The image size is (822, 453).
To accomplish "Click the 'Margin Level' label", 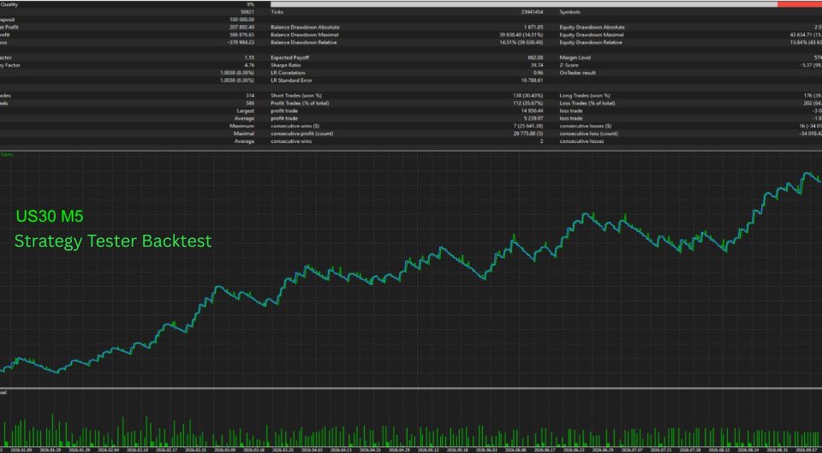I will click(x=575, y=57).
